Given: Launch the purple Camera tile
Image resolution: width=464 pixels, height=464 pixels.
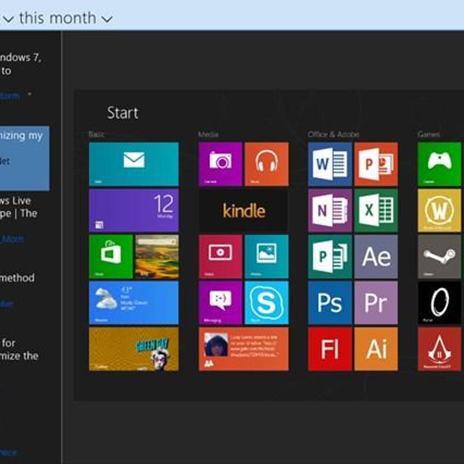Looking at the screenshot, I should 220,164.
